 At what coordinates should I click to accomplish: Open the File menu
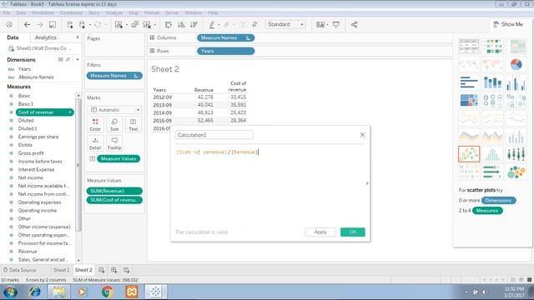click(7, 12)
